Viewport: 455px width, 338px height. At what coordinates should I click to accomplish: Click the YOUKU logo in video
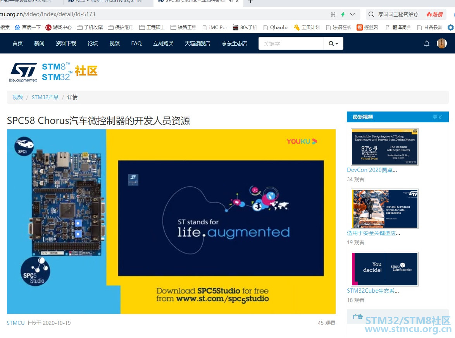click(x=302, y=141)
